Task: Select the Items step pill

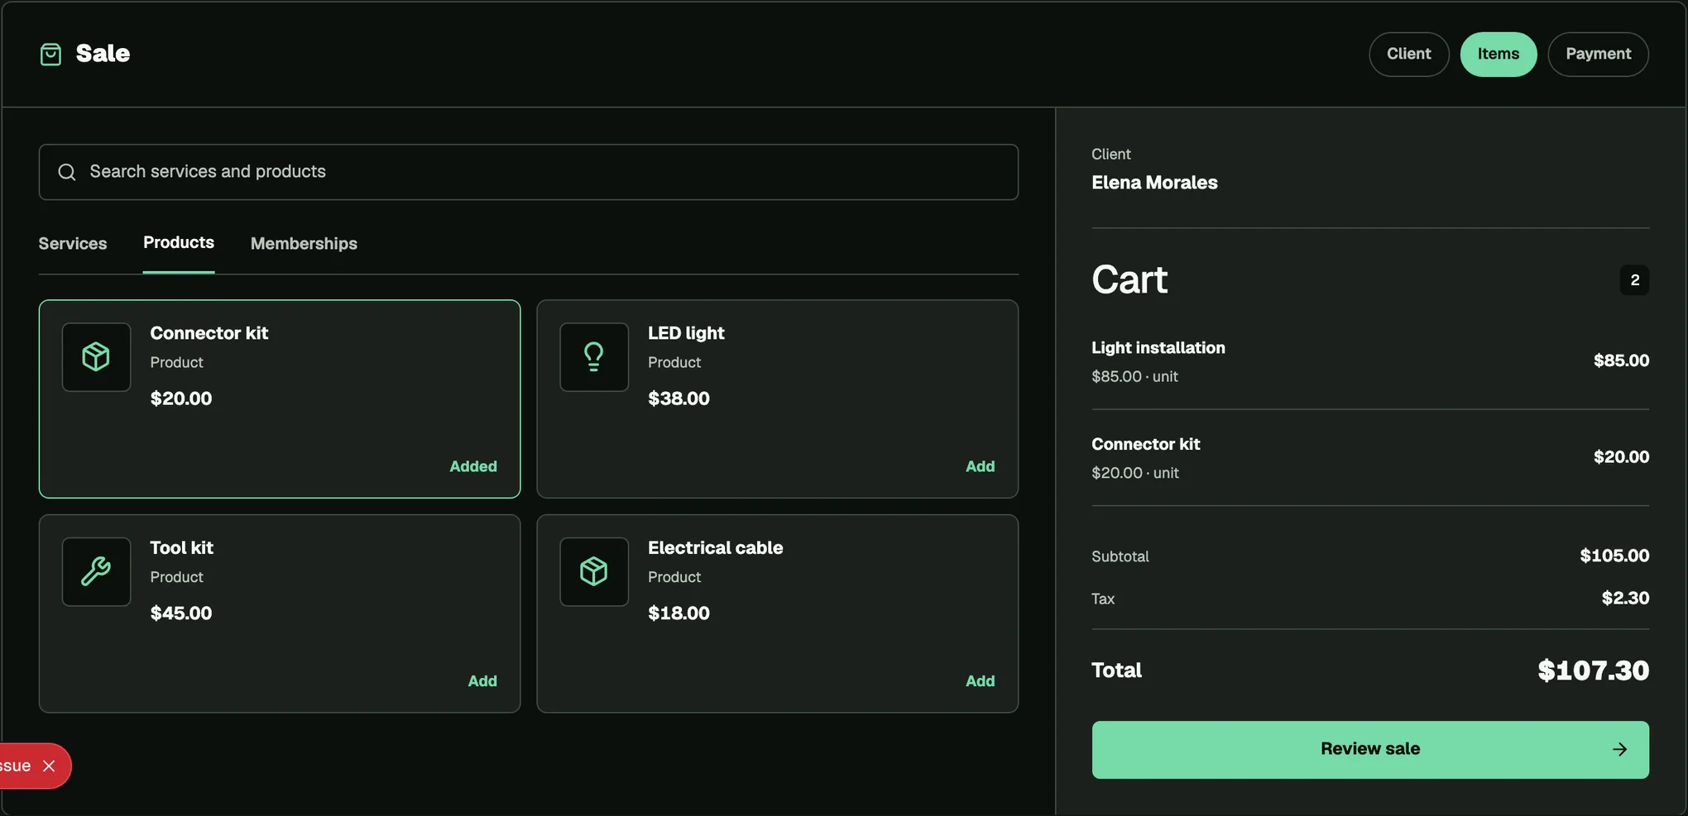Action: click(1498, 54)
